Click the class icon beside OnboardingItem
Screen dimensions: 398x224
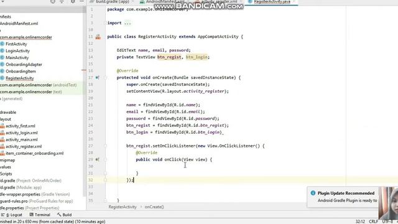[x=2, y=72]
